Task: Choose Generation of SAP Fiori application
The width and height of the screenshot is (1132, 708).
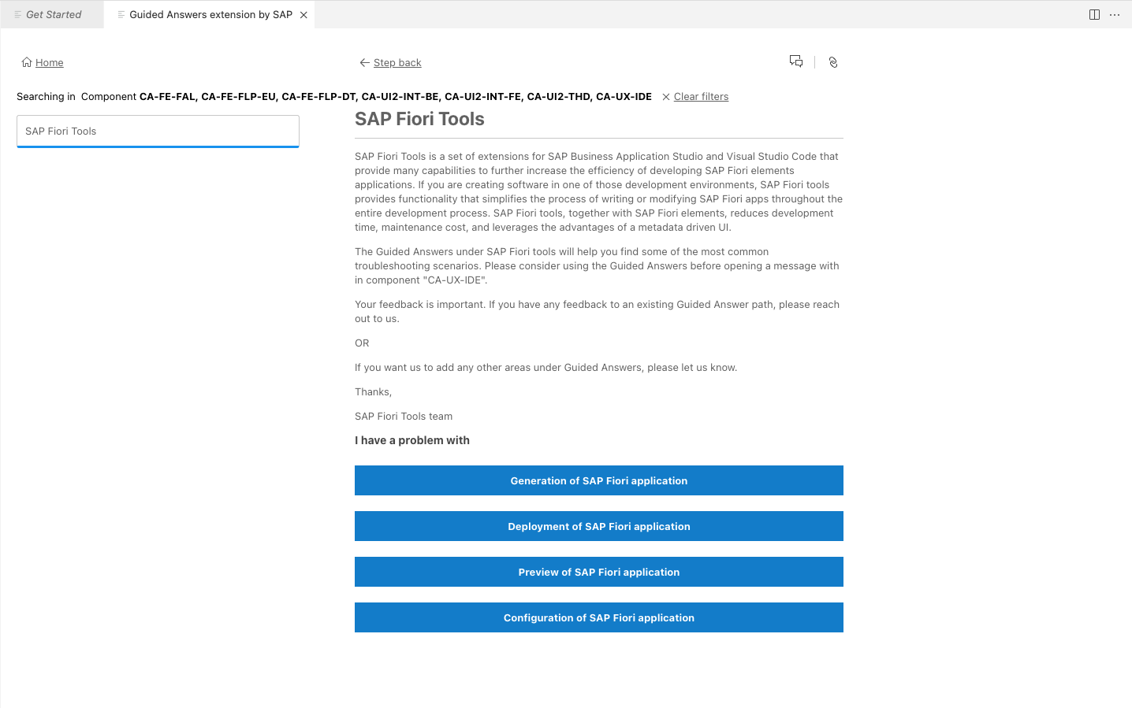Action: (x=598, y=480)
